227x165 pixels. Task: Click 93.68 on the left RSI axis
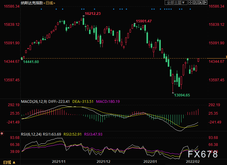tap(15, 138)
